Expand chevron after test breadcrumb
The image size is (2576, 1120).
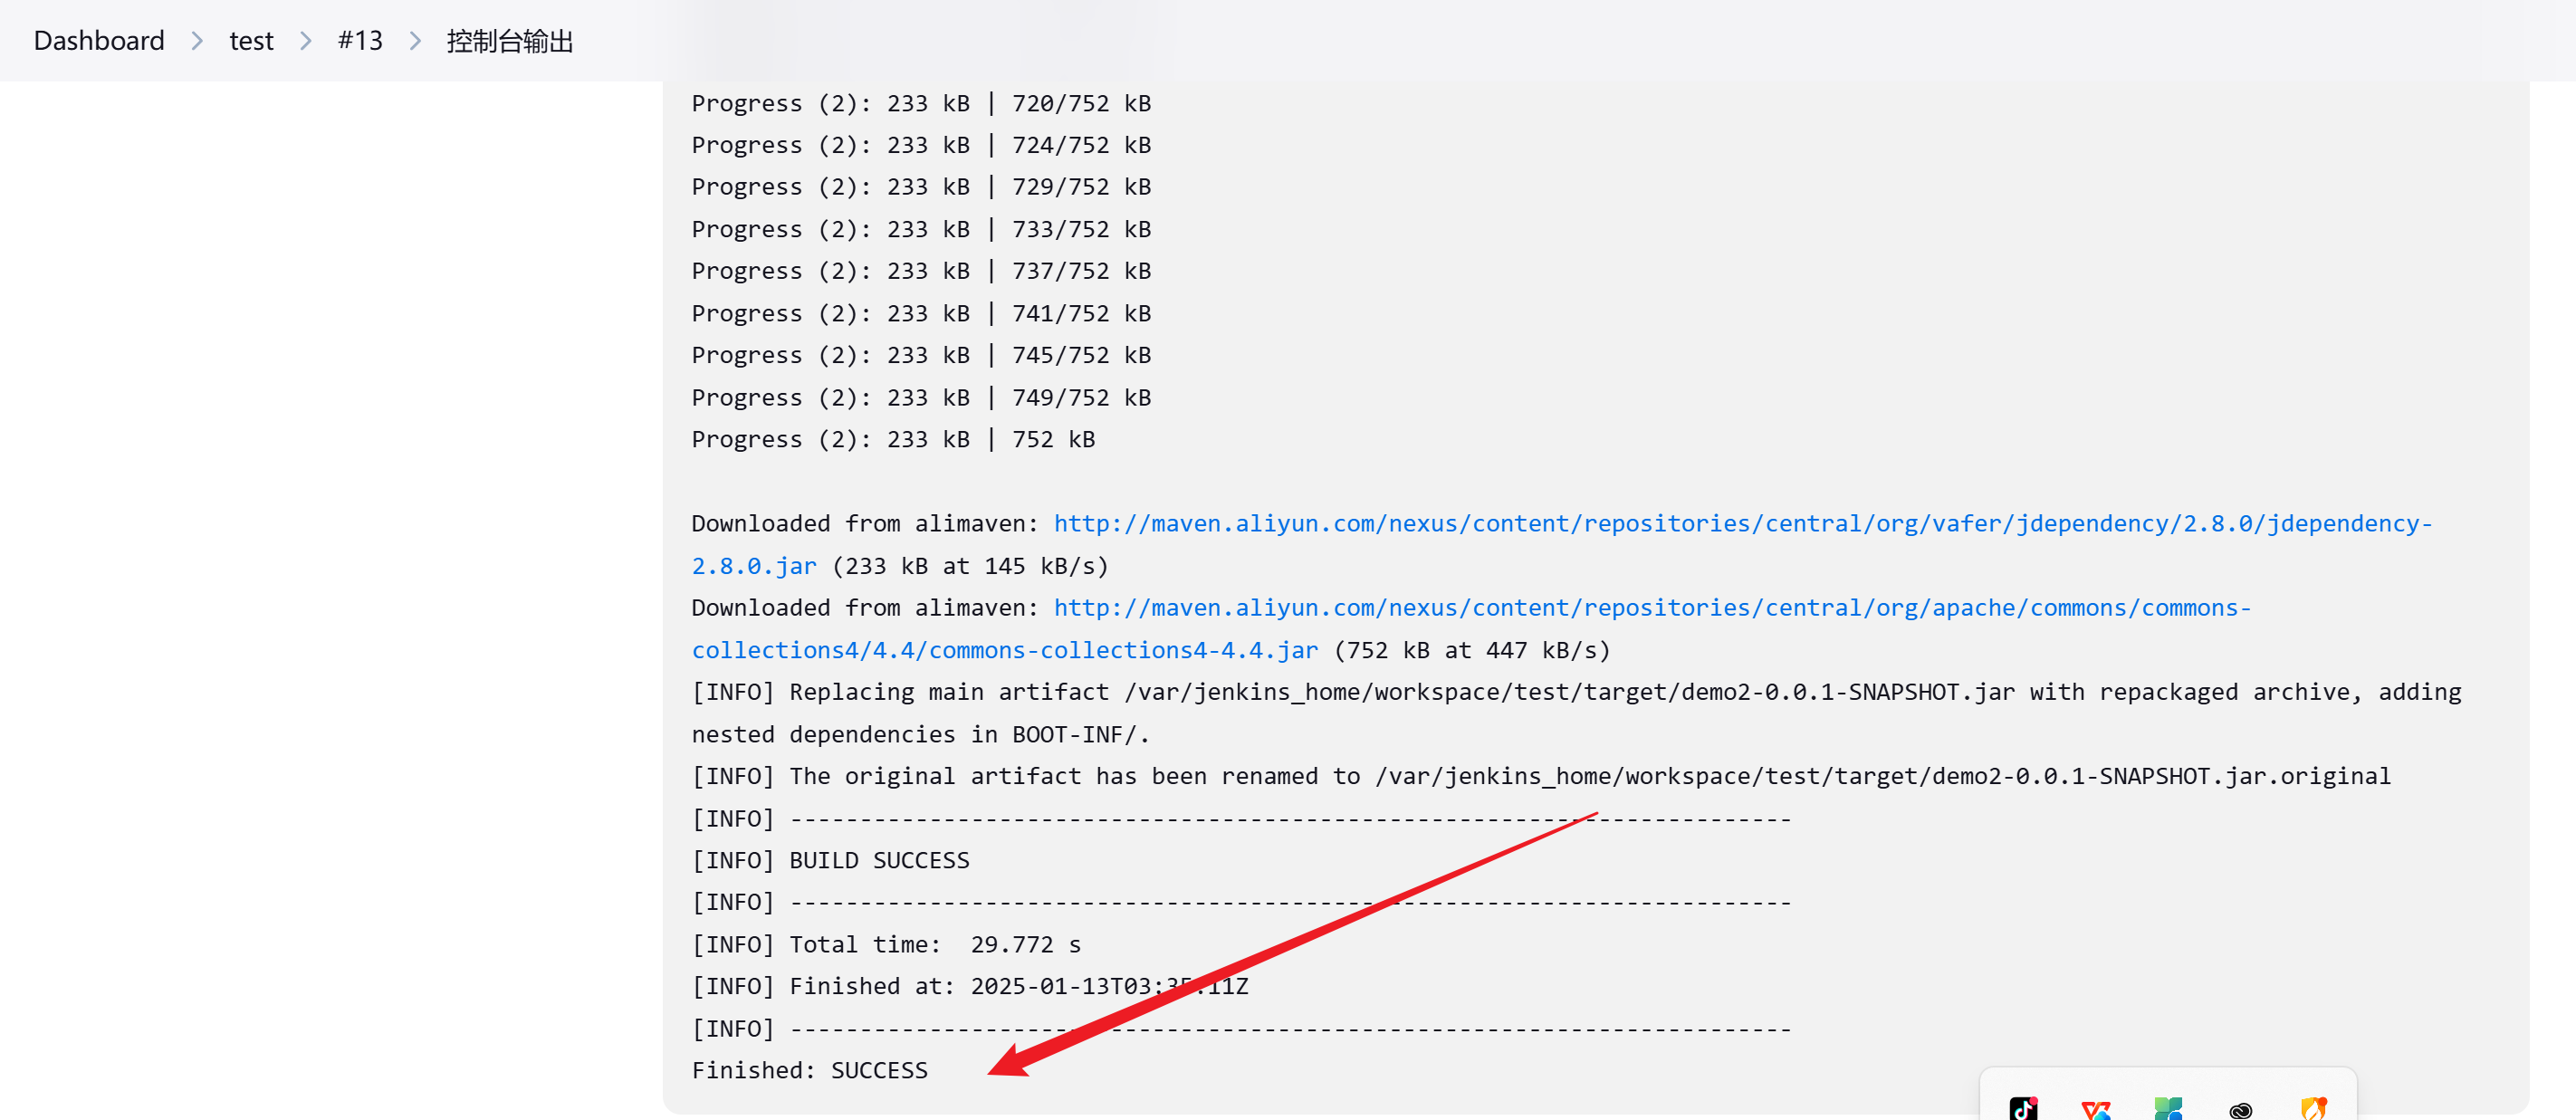(x=306, y=41)
